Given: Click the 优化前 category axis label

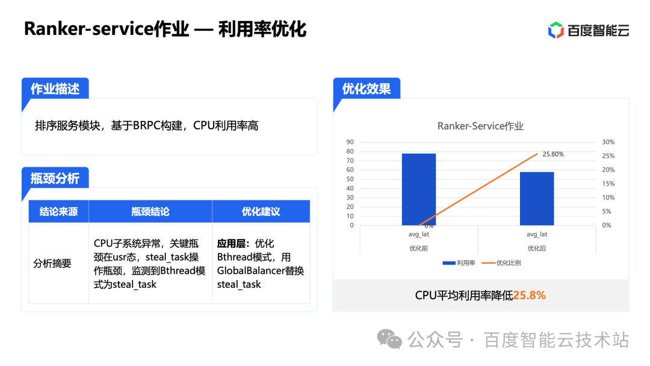Looking at the screenshot, I should pos(419,248).
